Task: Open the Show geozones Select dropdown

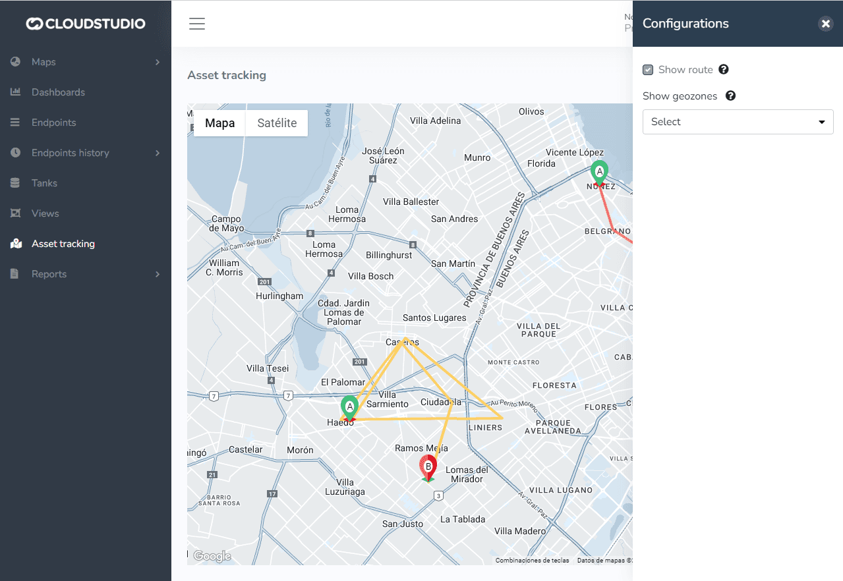Action: coord(738,122)
